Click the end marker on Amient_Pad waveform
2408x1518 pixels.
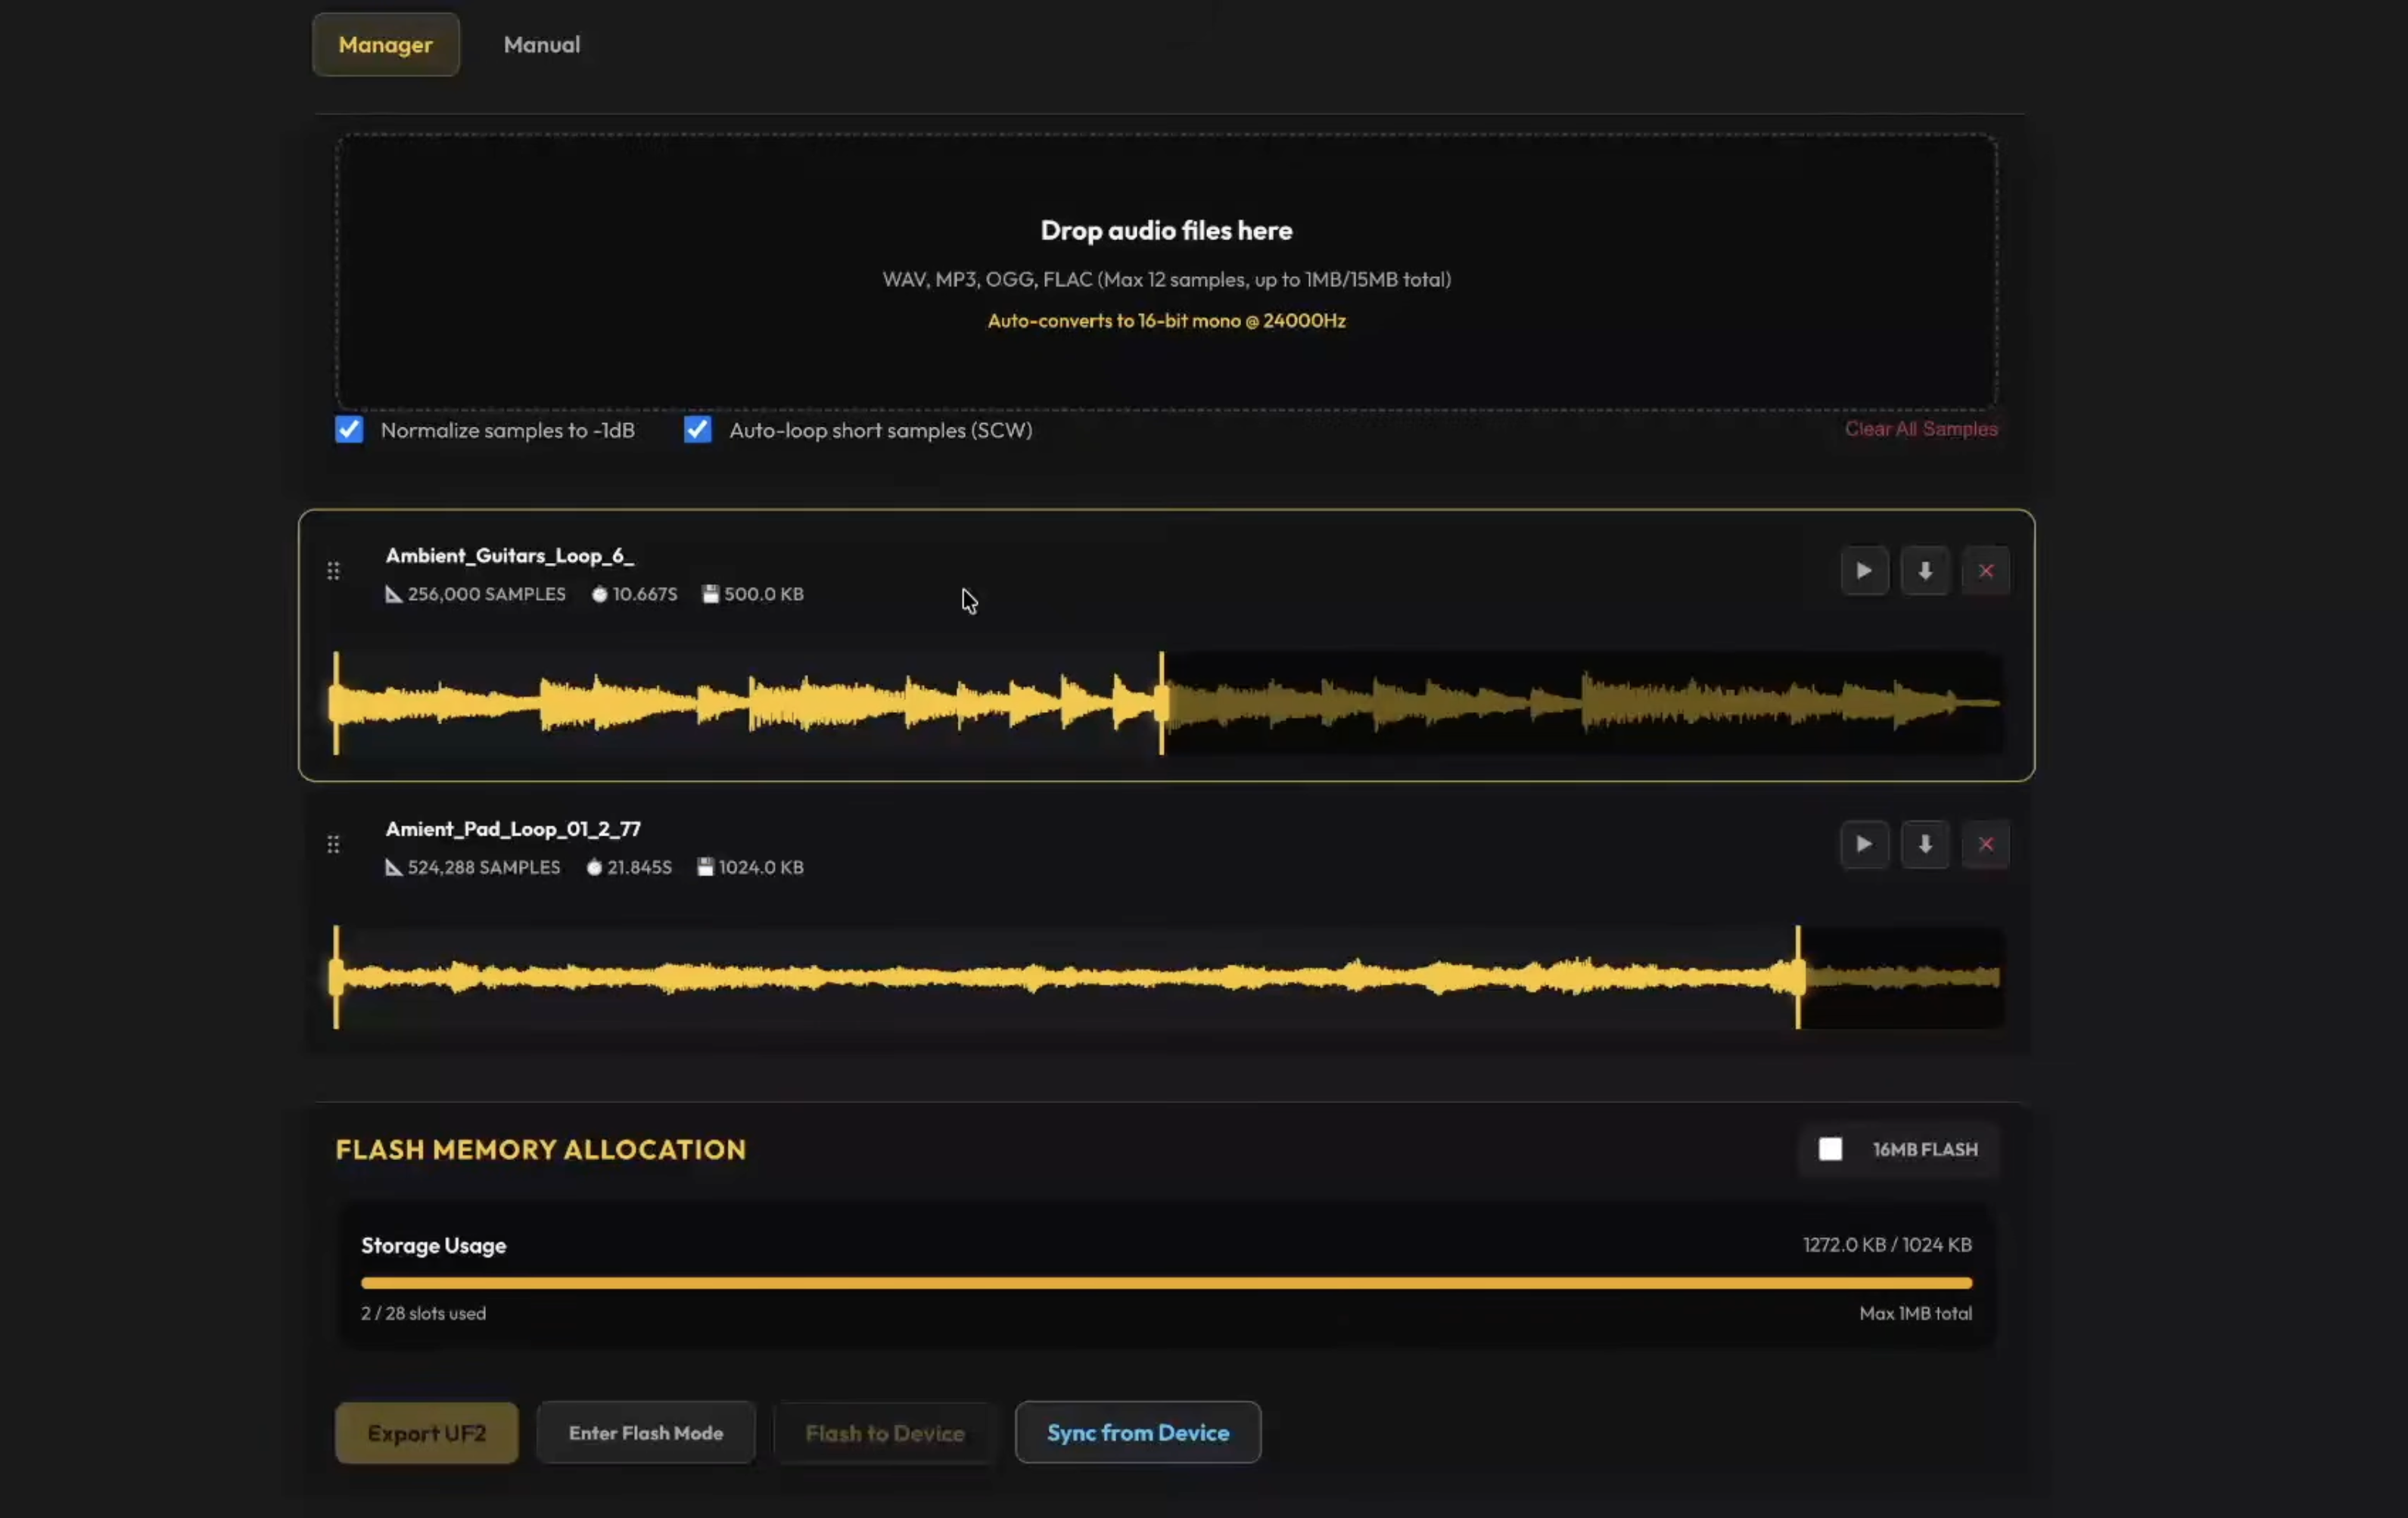tap(1797, 977)
